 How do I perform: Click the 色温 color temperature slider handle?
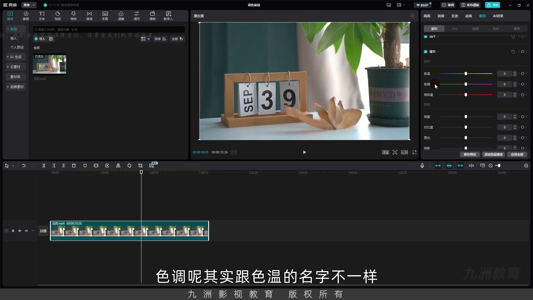click(466, 74)
